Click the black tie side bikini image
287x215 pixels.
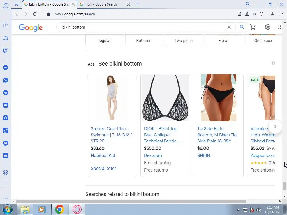point(219,98)
